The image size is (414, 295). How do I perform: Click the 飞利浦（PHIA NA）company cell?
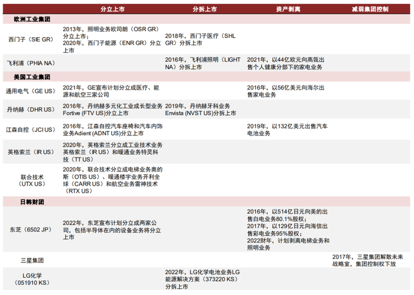[31, 63]
